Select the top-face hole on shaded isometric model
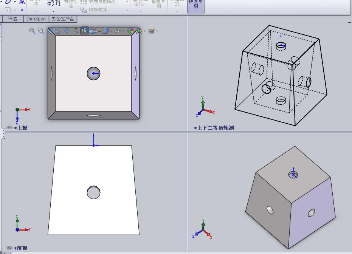The width and height of the screenshot is (352, 254). tap(293, 174)
